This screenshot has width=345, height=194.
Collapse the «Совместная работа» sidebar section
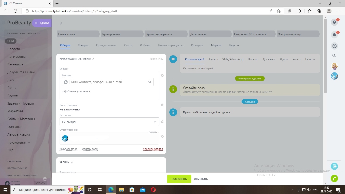coord(23,33)
